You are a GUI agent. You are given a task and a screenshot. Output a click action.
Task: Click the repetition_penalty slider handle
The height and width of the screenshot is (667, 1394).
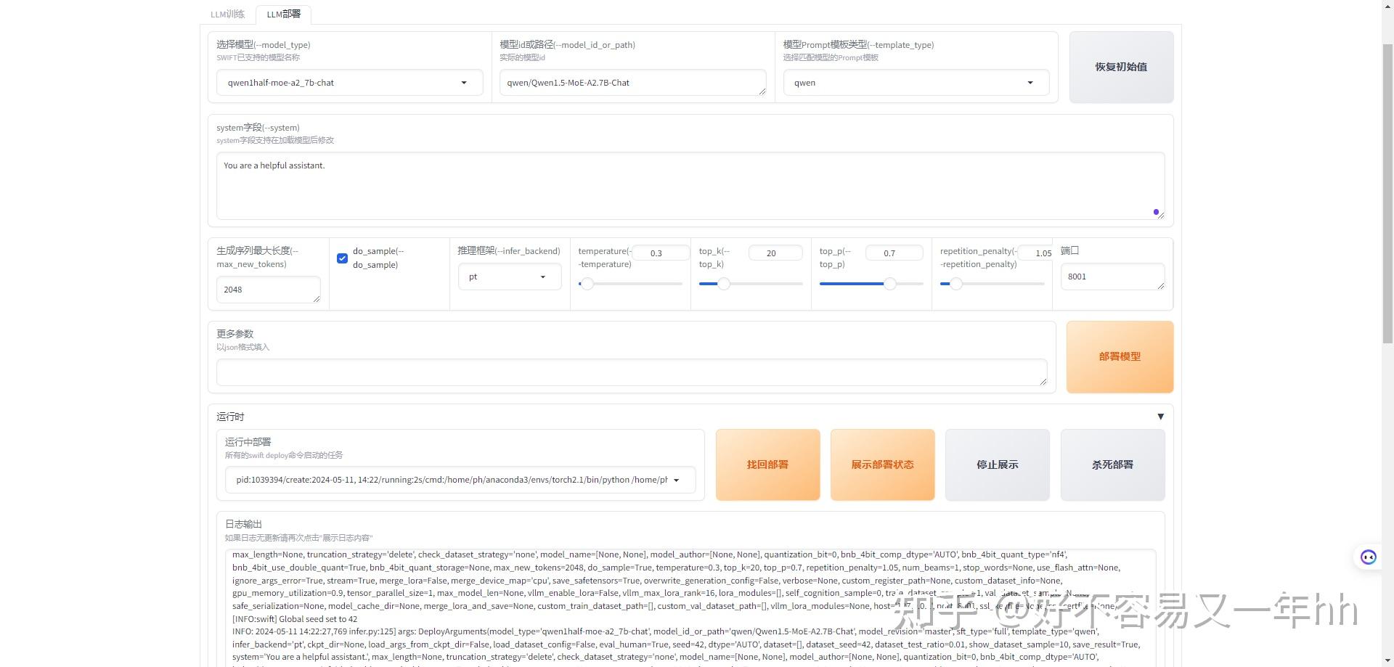coord(955,284)
